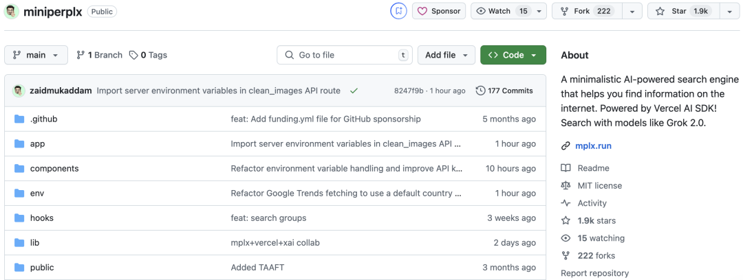Click the green checkmark commit status icon
This screenshot has height=280, width=743.
coord(354,91)
